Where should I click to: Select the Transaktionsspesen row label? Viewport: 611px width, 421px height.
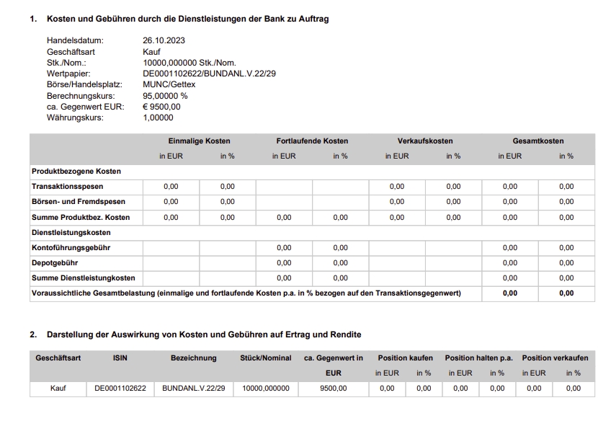(68, 186)
